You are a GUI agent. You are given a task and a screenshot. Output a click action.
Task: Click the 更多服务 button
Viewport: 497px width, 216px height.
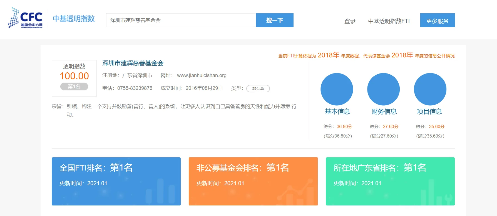click(x=438, y=20)
